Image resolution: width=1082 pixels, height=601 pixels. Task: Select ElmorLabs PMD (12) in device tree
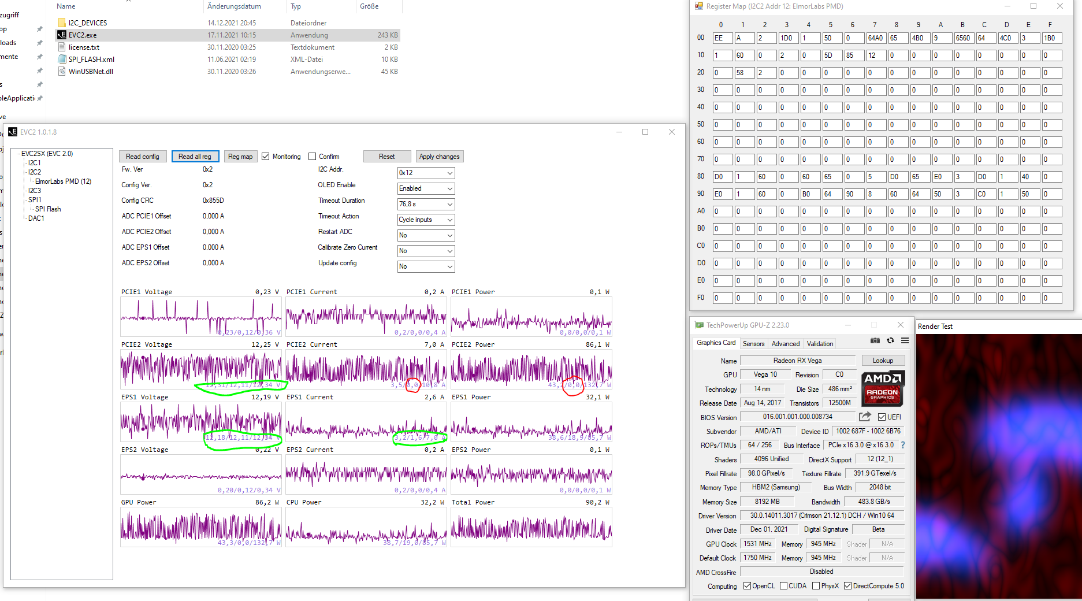(x=63, y=181)
